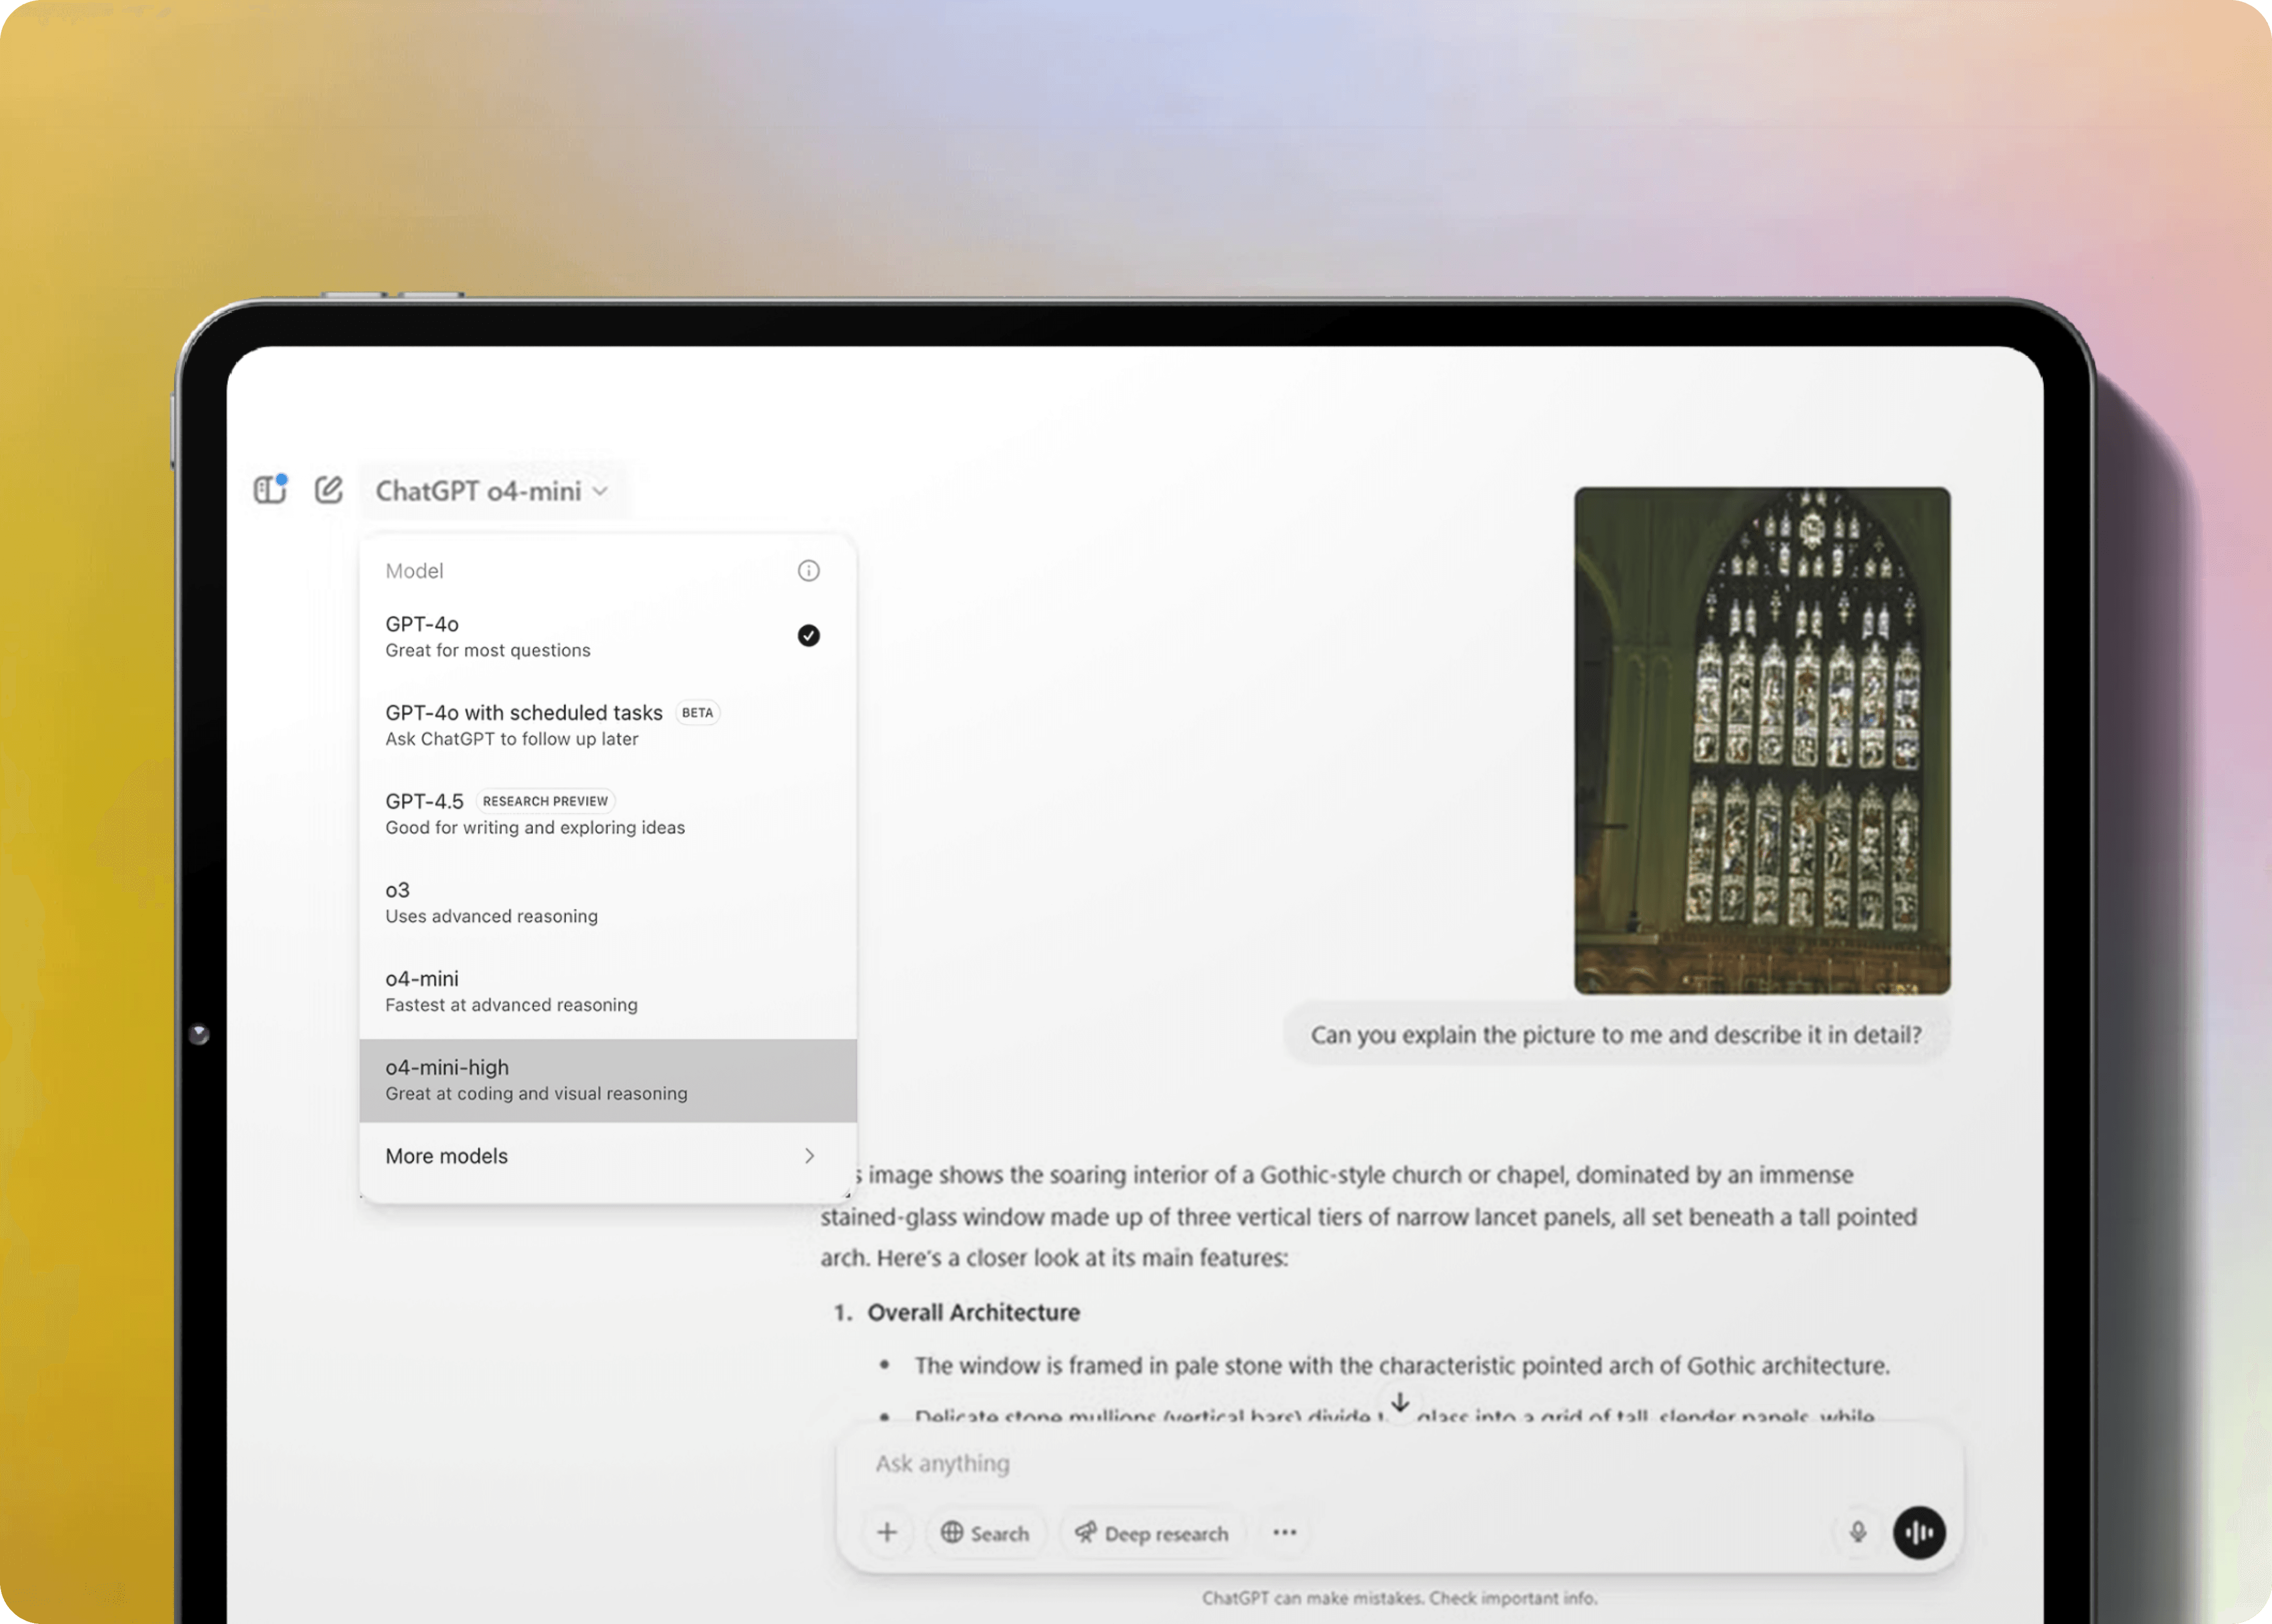This screenshot has width=2272, height=1624.
Task: Open the sidebar panel icon
Action: (269, 490)
